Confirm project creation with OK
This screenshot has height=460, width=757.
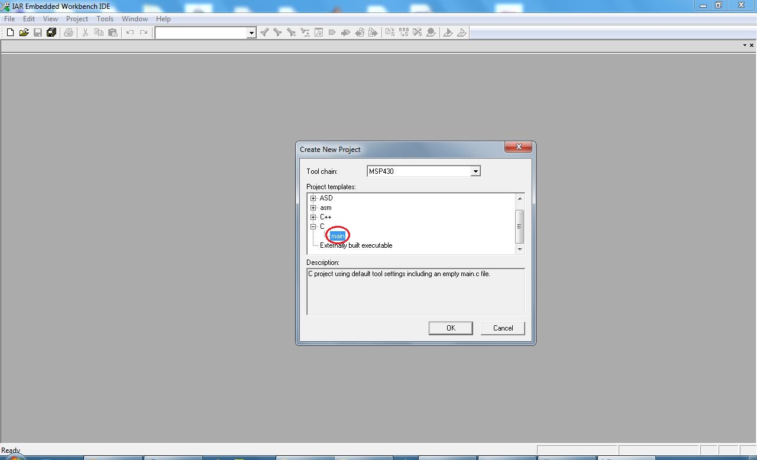[x=451, y=328]
